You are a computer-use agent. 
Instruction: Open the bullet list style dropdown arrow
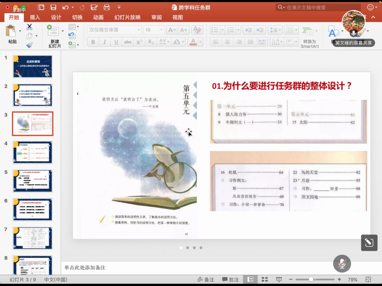coord(222,30)
